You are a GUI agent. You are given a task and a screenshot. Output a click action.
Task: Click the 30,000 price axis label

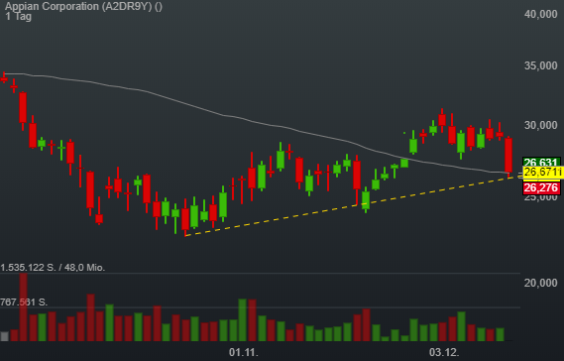coord(540,125)
